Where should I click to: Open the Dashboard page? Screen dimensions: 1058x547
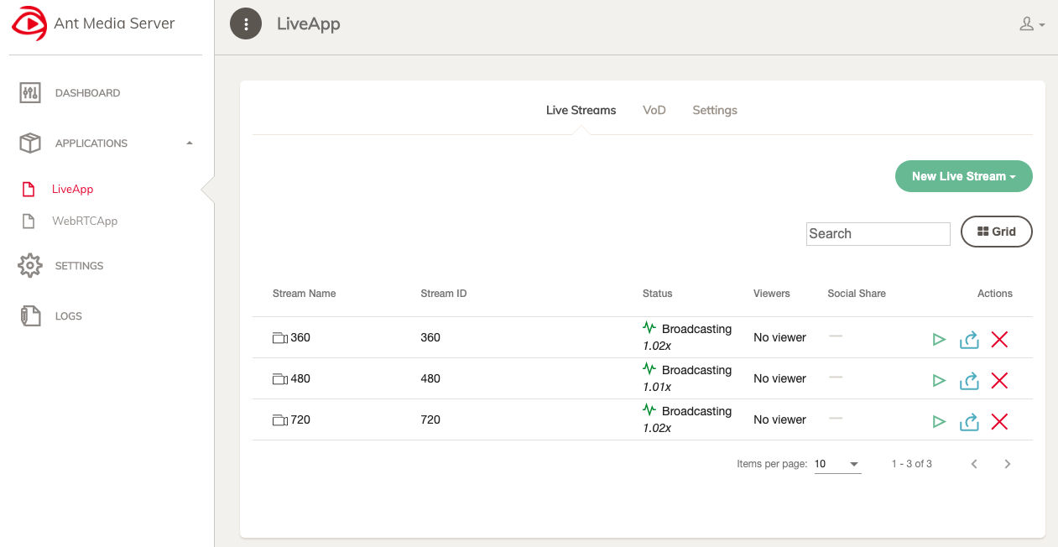[x=87, y=93]
